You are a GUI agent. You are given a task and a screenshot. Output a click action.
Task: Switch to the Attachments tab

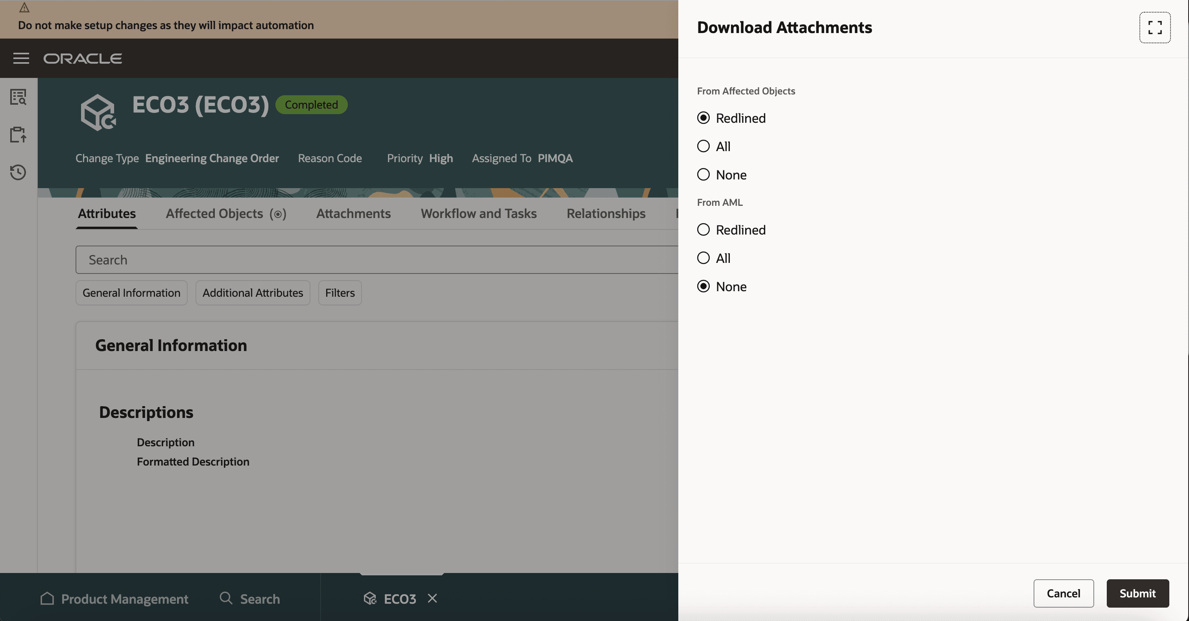tap(353, 213)
